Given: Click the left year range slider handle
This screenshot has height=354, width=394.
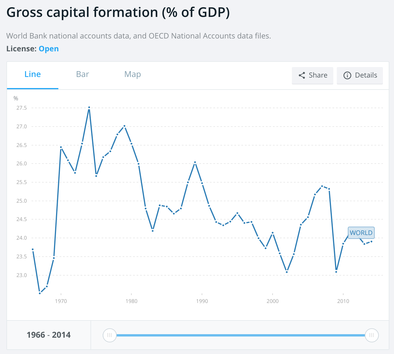Looking at the screenshot, I should tap(109, 335).
